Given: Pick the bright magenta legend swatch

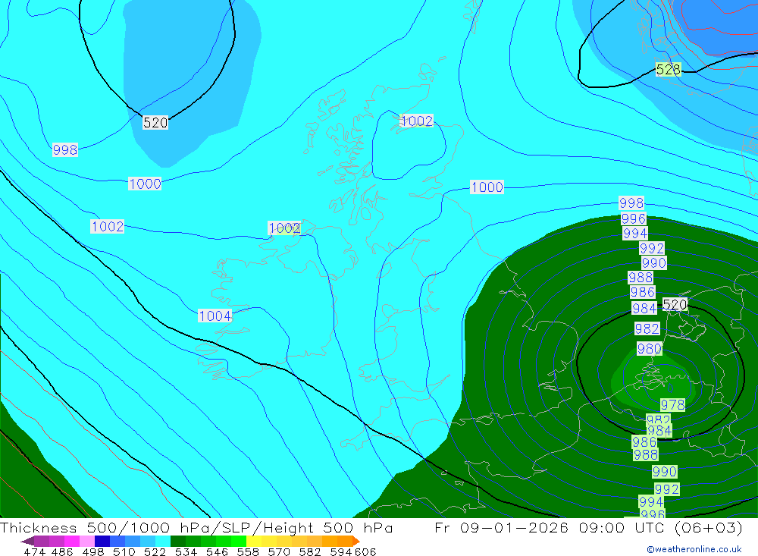Looking at the screenshot, I should coord(72,541).
